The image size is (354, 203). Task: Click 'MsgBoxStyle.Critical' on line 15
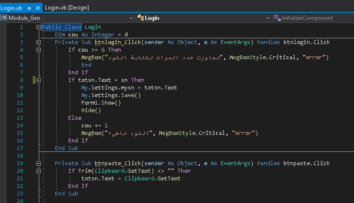pos(192,133)
